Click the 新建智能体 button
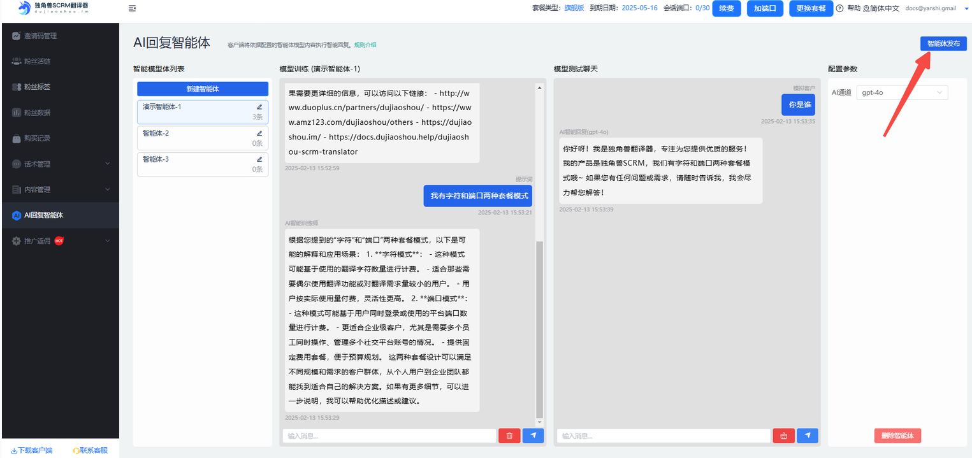The height and width of the screenshot is (458, 972). pos(203,89)
